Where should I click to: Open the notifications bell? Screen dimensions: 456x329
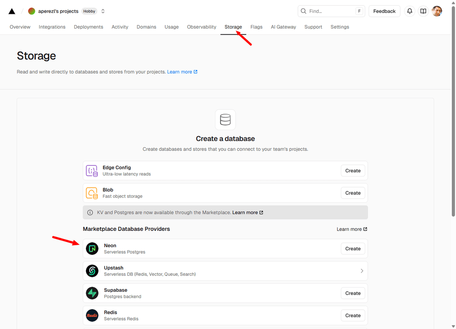(410, 11)
